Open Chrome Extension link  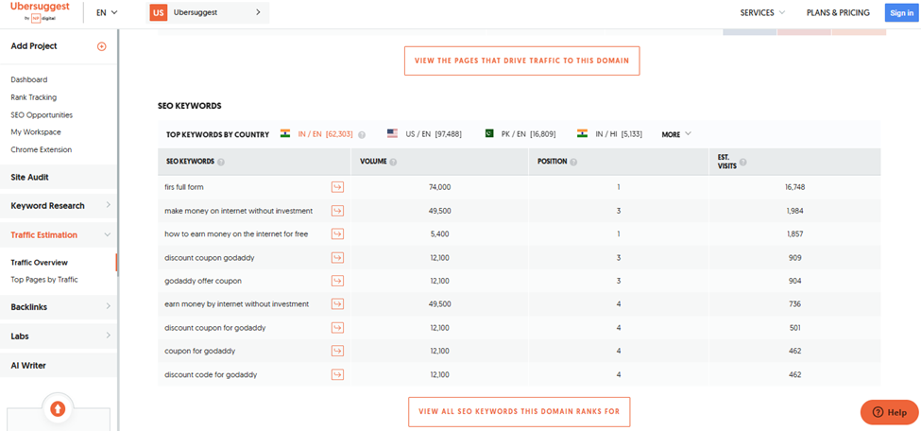pos(42,150)
